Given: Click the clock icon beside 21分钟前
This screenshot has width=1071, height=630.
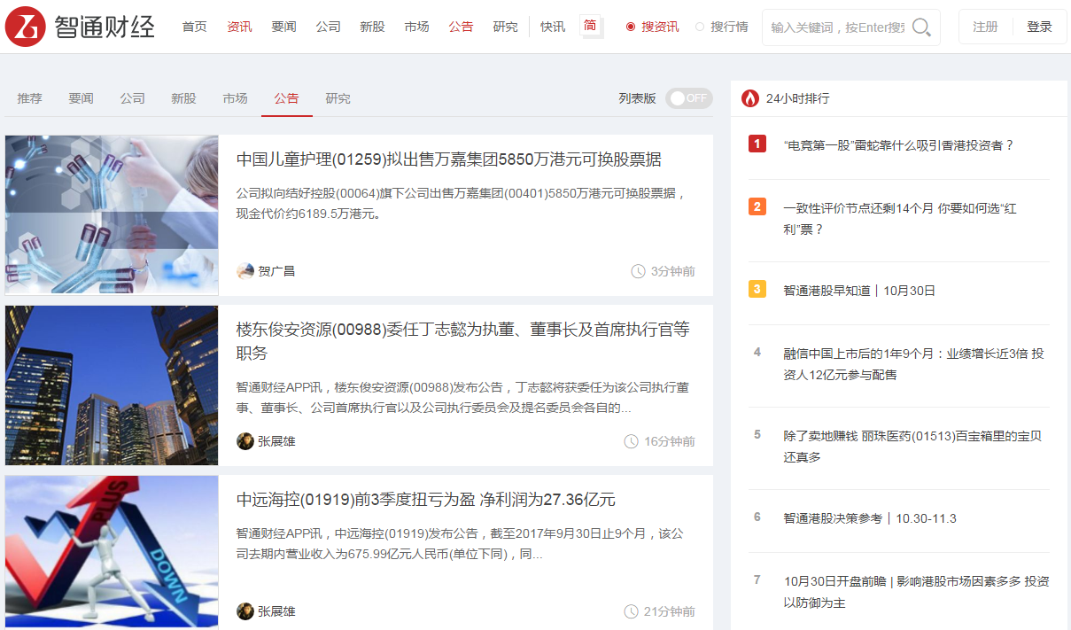Looking at the screenshot, I should click(632, 611).
